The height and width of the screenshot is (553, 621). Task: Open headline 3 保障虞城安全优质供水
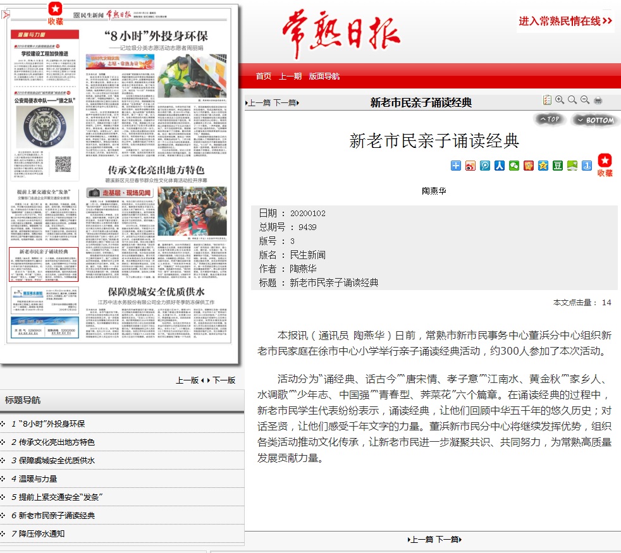tap(57, 460)
